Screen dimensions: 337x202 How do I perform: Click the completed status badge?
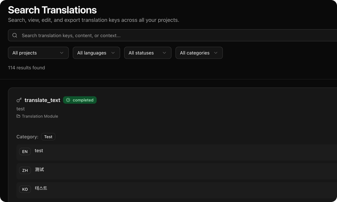[80, 100]
